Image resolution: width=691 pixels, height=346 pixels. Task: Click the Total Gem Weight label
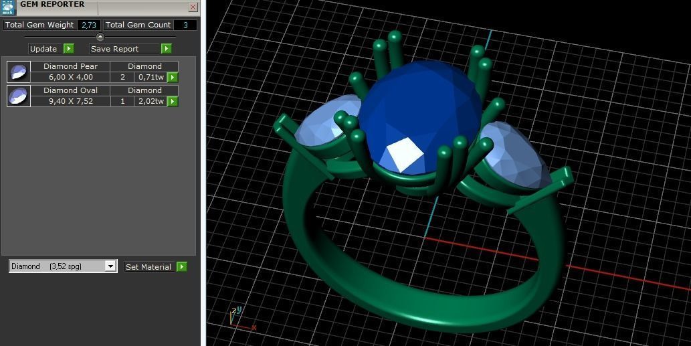39,25
